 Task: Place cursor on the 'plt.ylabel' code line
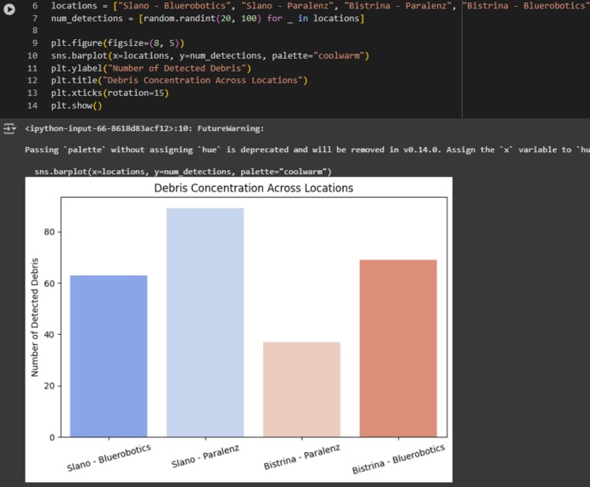[151, 68]
